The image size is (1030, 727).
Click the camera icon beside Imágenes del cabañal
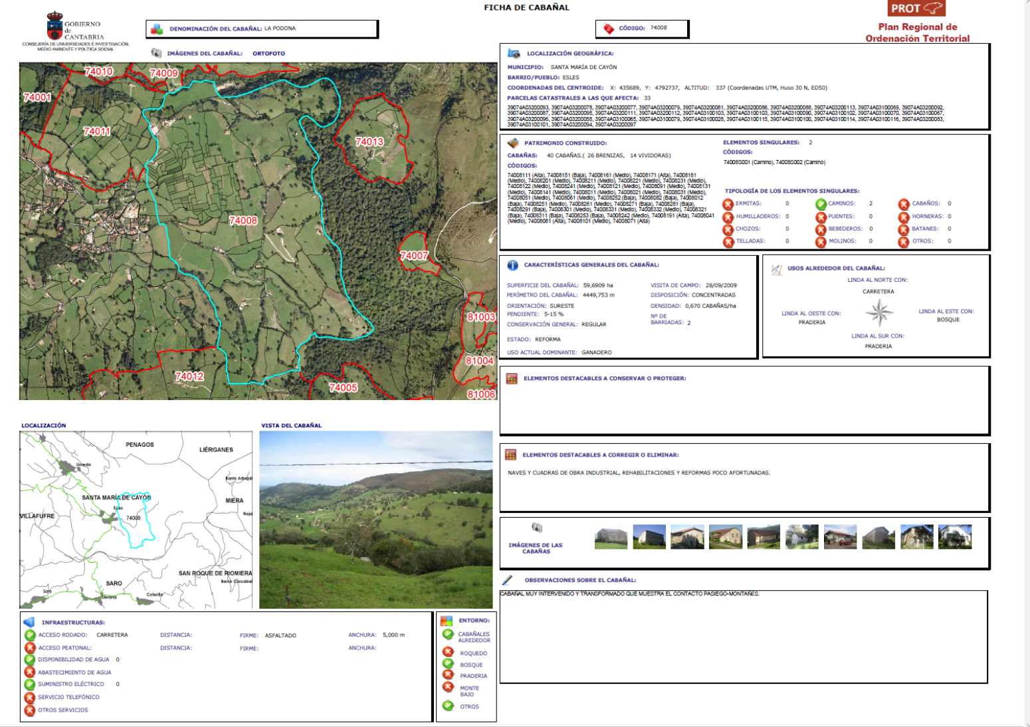pos(156,53)
